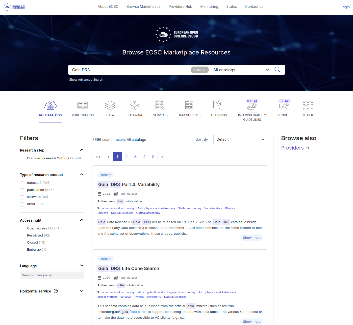353x325 pixels.
Task: Select the Trainings icon
Action: [219, 105]
